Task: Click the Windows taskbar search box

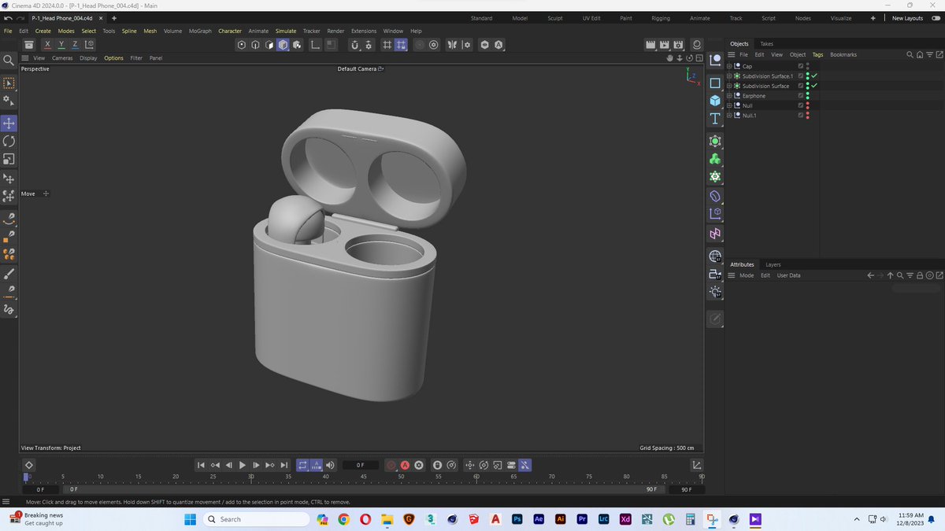Action: [x=256, y=519]
